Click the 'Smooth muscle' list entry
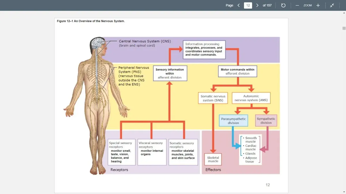346x194 pixels. [x=250, y=140]
